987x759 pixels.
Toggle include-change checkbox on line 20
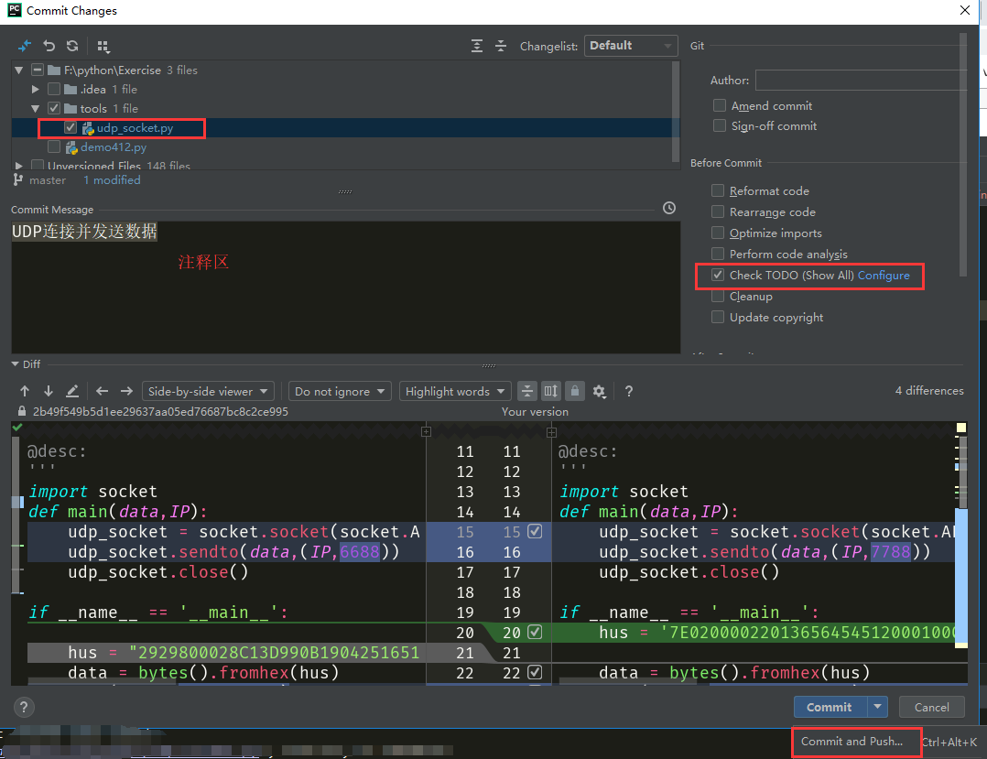pyautogui.click(x=535, y=632)
